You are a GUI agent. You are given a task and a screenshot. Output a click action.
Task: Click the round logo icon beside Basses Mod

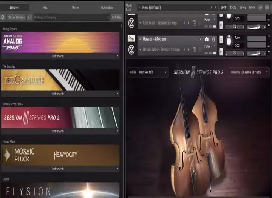point(131,50)
